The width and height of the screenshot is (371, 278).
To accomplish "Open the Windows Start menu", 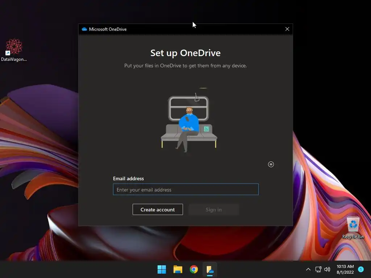I will [162, 269].
